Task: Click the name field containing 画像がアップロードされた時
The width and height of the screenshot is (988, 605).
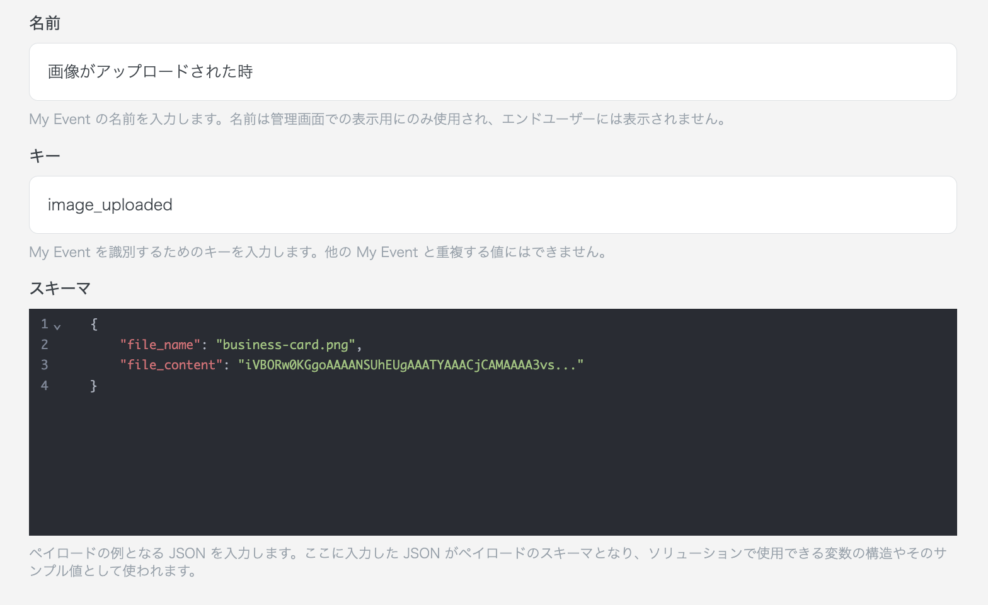Action: pyautogui.click(x=492, y=72)
